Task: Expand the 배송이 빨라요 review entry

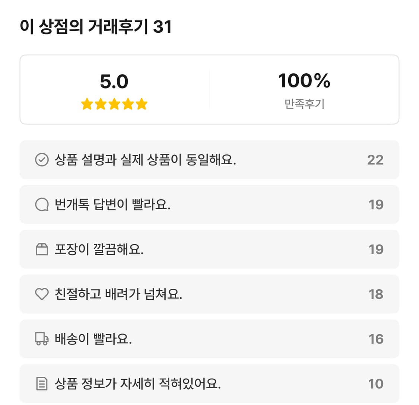Action: pyautogui.click(x=209, y=339)
